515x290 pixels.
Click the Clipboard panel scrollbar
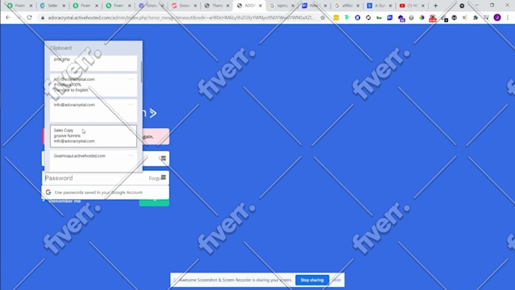pyautogui.click(x=142, y=72)
